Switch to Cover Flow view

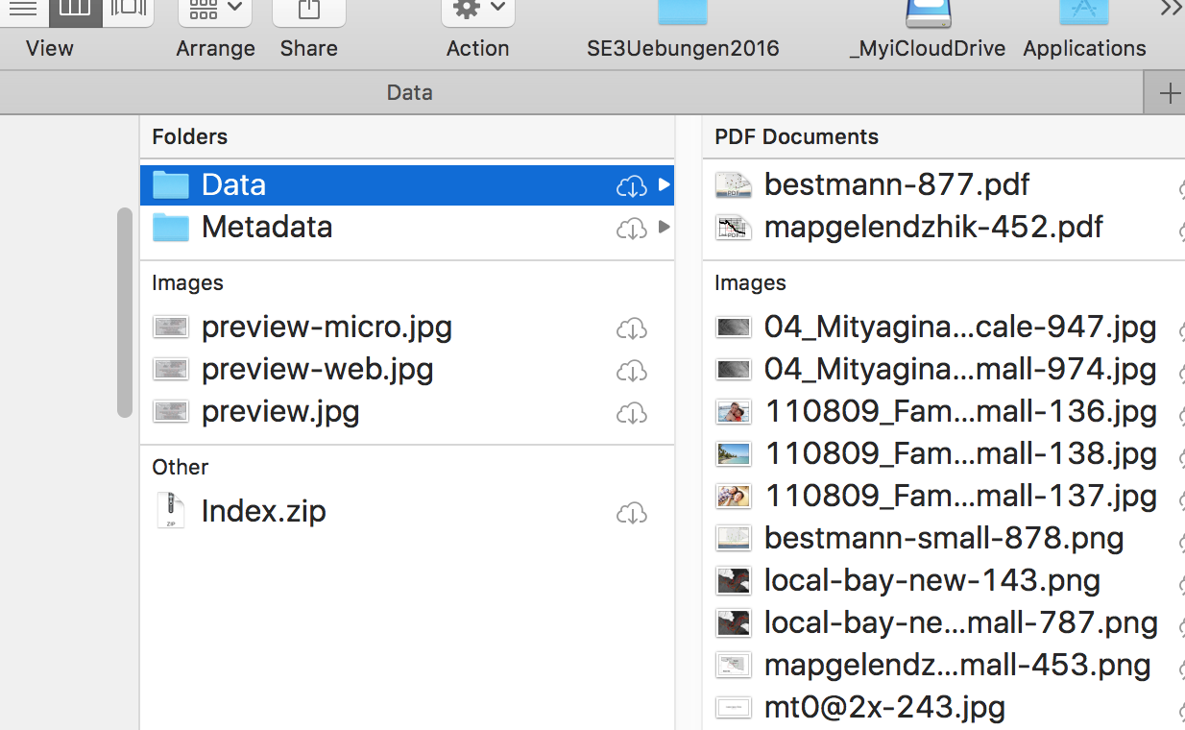pos(128,10)
